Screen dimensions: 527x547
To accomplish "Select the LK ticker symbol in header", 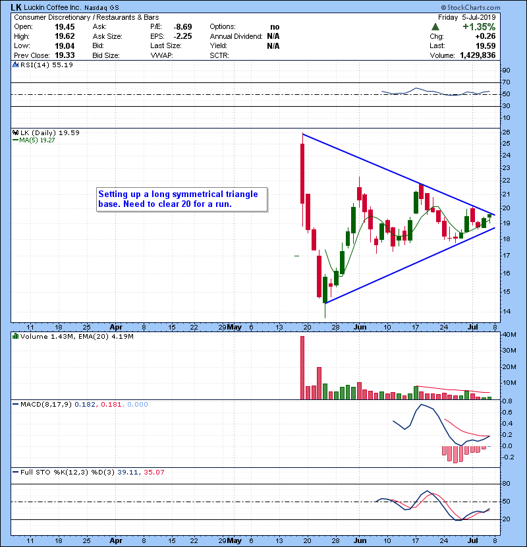I will tap(16, 7).
